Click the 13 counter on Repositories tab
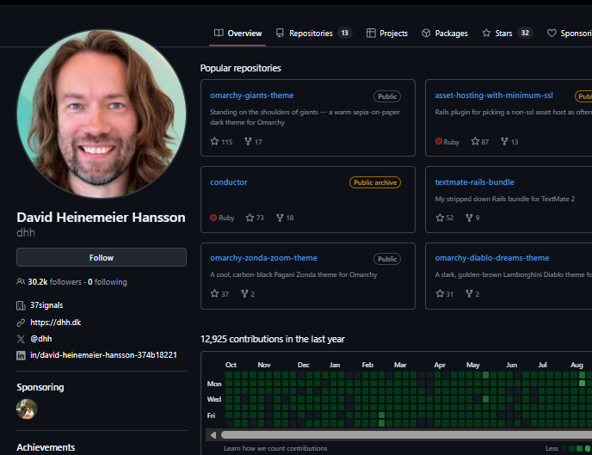The image size is (592, 455). [345, 34]
